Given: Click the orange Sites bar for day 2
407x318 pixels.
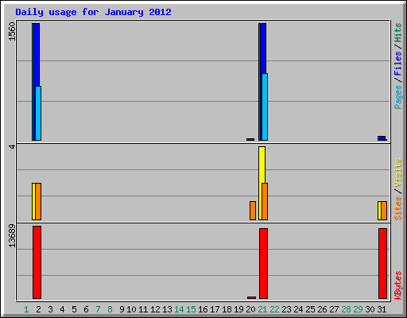Looking at the screenshot, I should [x=38, y=201].
